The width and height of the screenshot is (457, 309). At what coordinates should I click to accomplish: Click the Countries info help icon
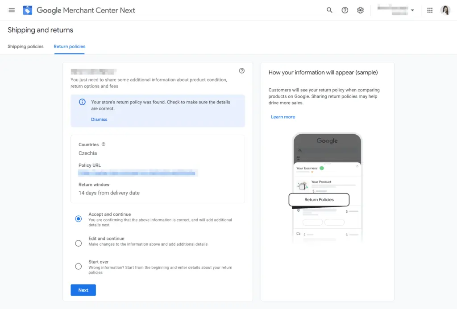point(104,144)
